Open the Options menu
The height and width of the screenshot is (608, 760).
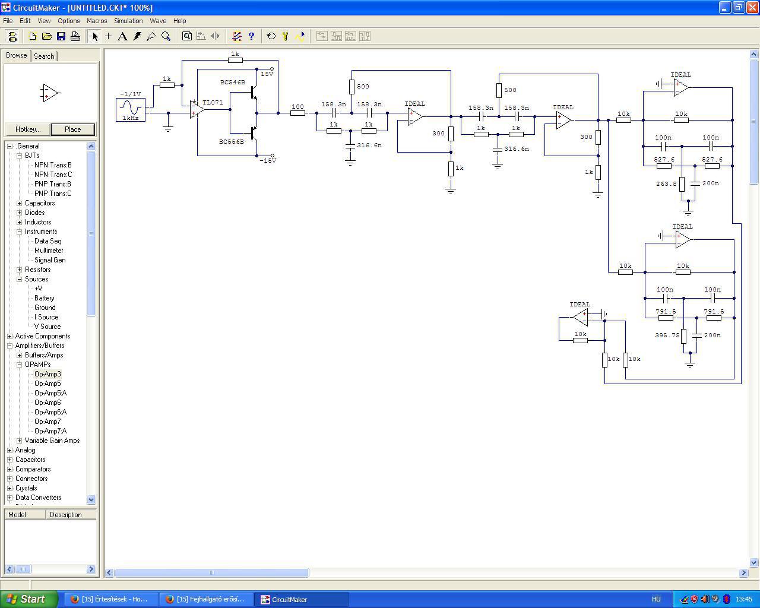click(69, 21)
